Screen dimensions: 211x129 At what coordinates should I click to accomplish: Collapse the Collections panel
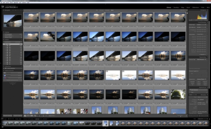(x=4, y=66)
